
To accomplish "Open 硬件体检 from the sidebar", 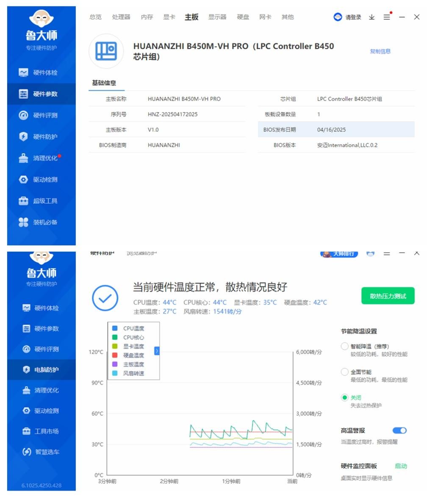I will coord(38,72).
